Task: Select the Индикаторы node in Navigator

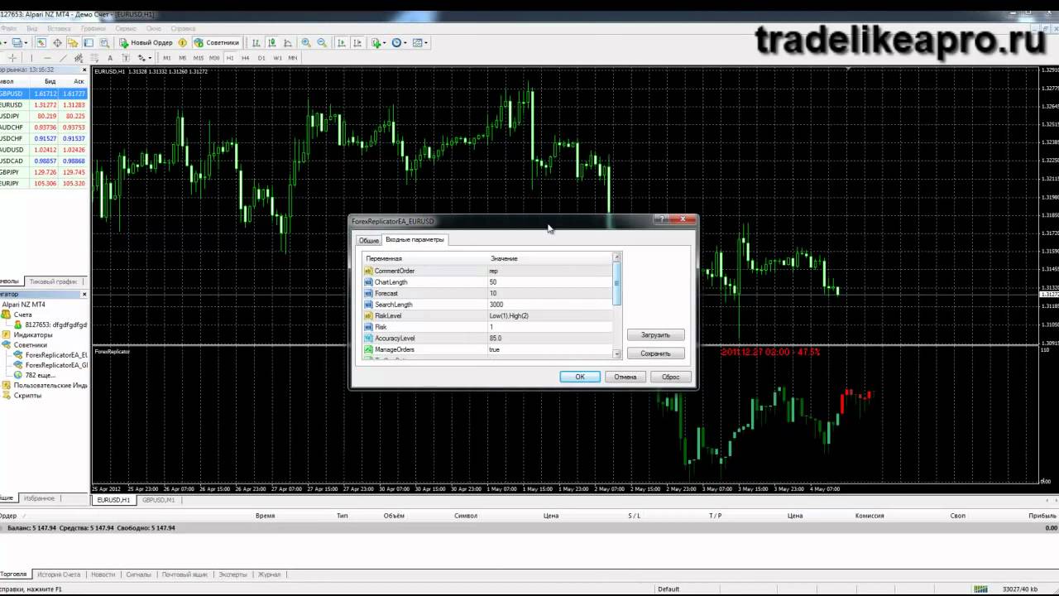Action: [x=33, y=334]
